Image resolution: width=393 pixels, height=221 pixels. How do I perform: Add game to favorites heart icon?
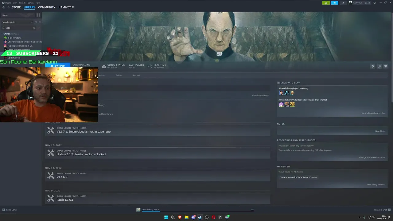(x=386, y=66)
